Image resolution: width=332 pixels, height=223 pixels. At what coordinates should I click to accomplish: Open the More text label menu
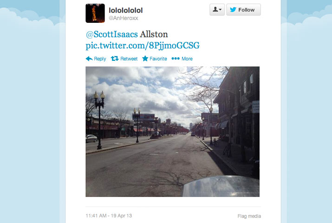click(x=187, y=59)
